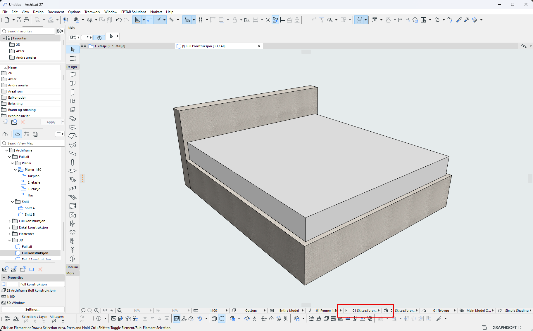Click the Undo arrow icon
The width and height of the screenshot is (533, 331).
pos(119,20)
